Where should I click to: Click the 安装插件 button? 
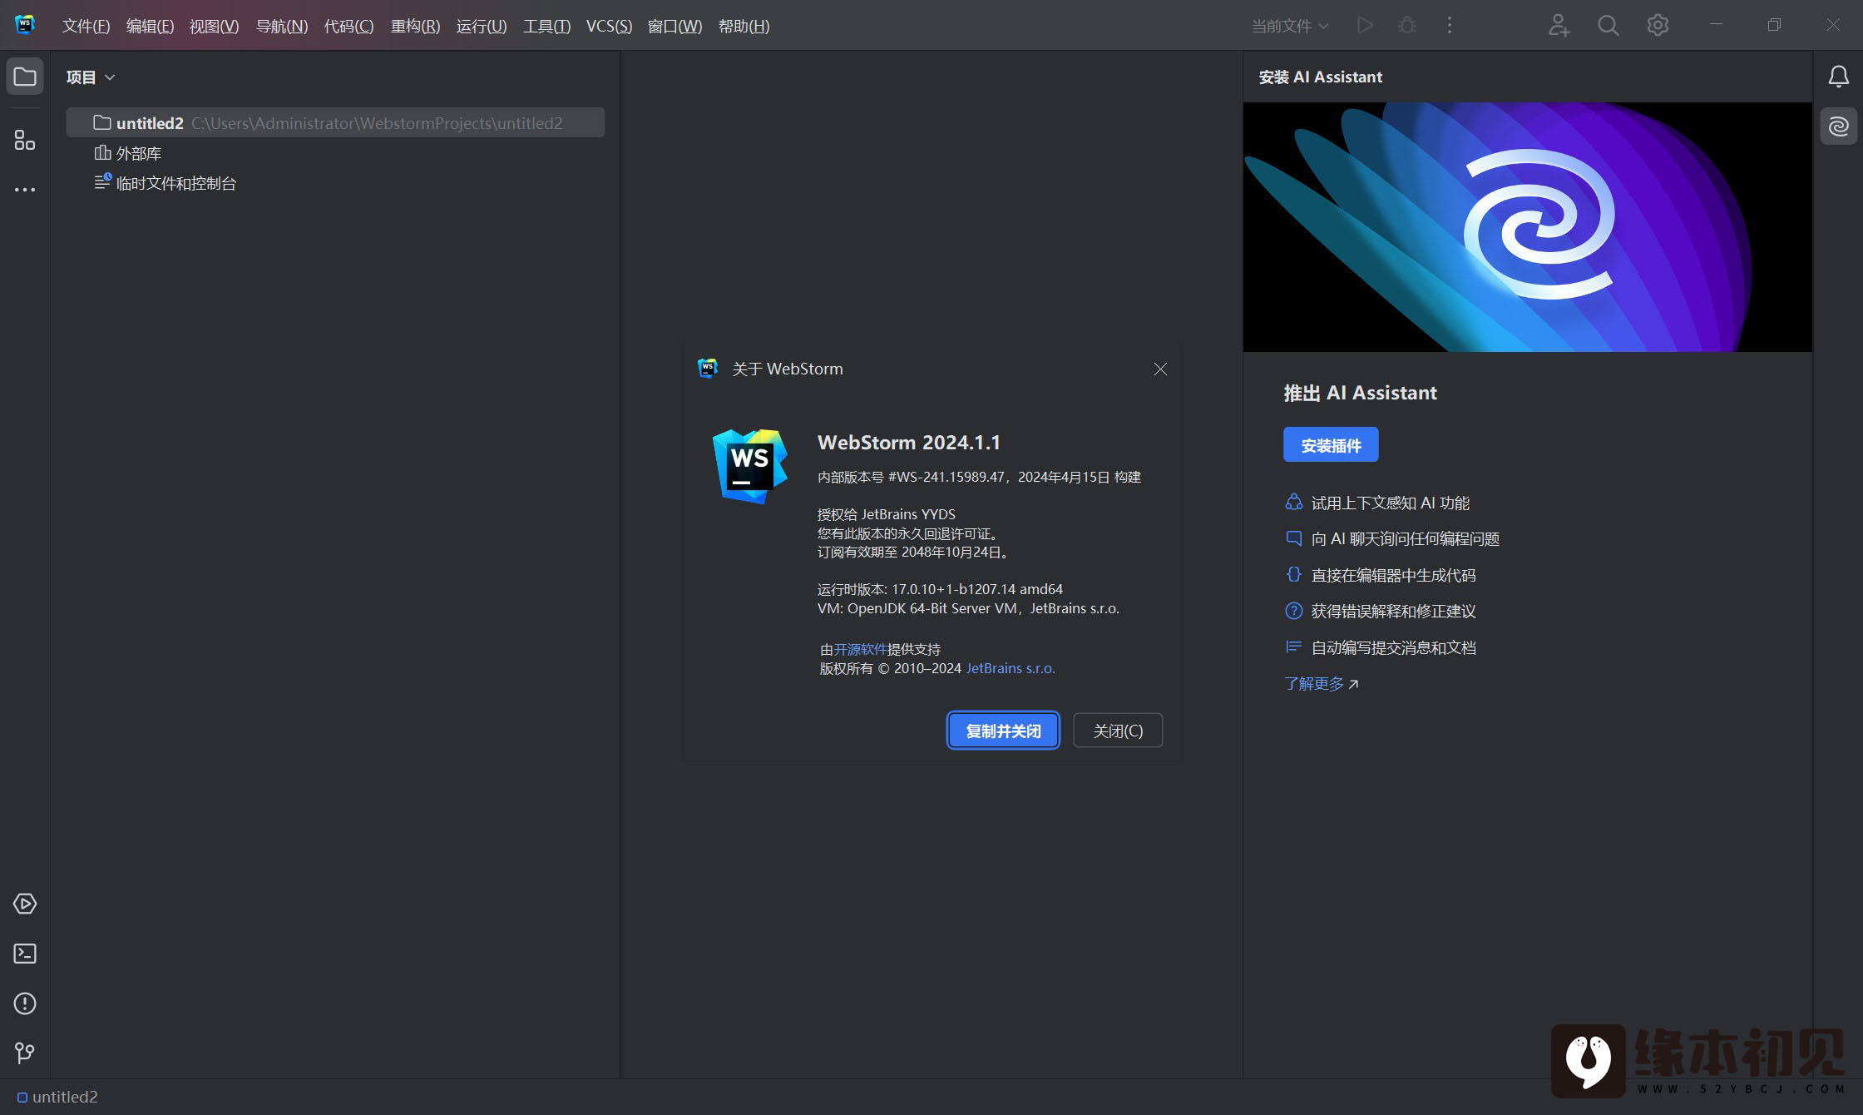pyautogui.click(x=1331, y=445)
